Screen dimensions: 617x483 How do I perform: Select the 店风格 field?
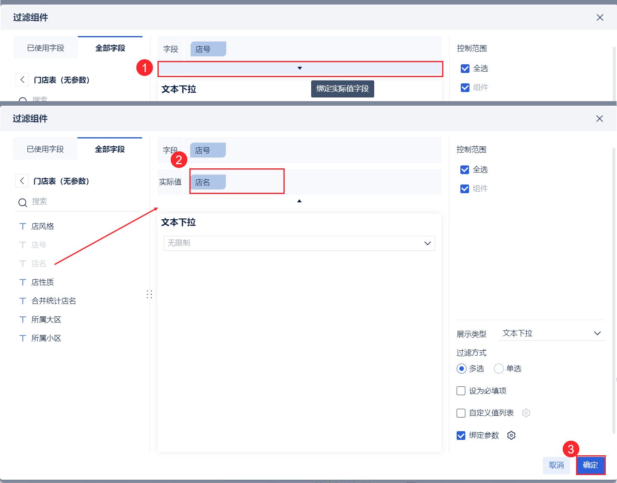click(43, 226)
